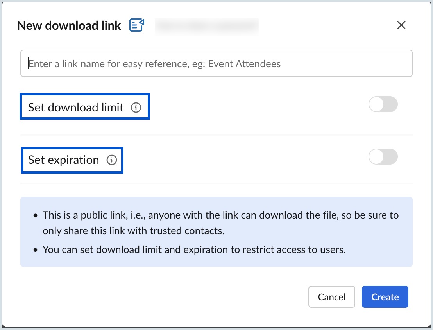Select the Set expiration label
The width and height of the screenshot is (433, 330).
pyautogui.click(x=63, y=160)
